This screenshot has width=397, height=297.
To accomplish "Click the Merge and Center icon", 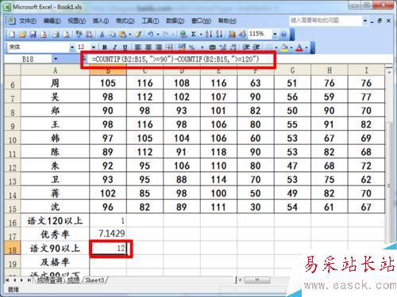I will point(168,48).
